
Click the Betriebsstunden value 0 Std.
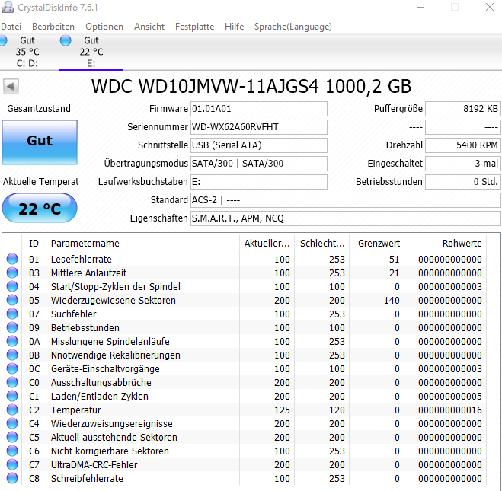(462, 182)
